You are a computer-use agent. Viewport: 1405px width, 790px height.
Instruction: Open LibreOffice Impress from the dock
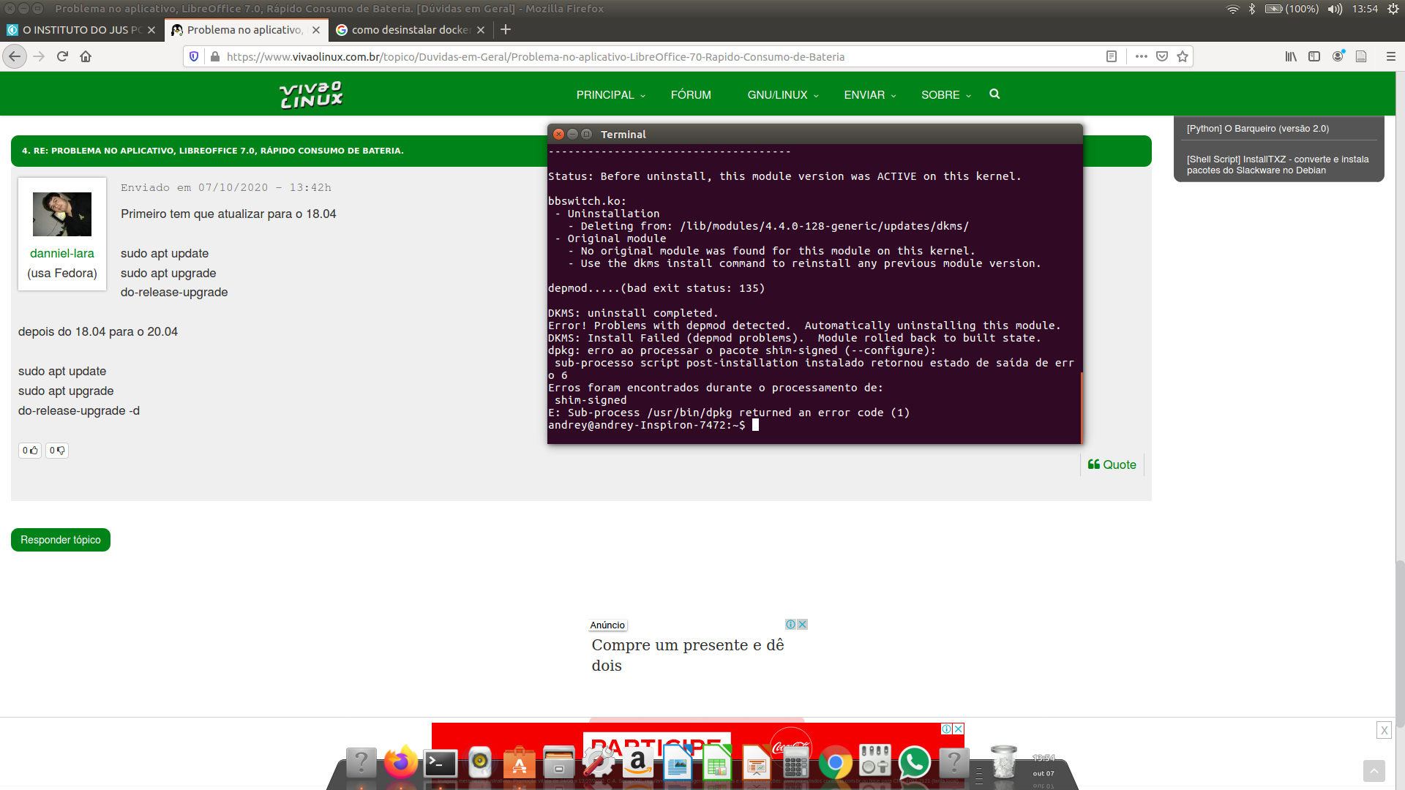[757, 763]
